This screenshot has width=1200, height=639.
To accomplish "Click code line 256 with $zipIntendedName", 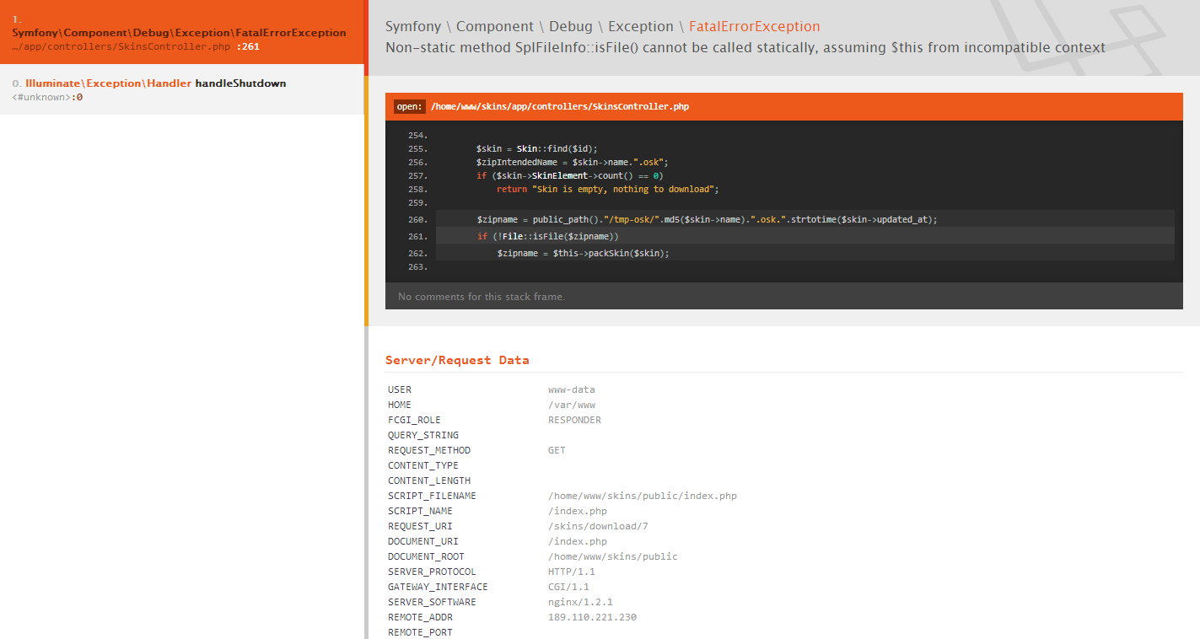I will tap(572, 162).
